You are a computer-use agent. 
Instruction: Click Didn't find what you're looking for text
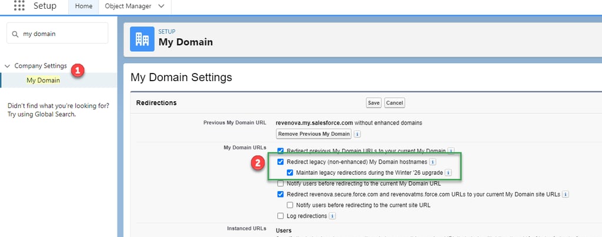(58, 105)
